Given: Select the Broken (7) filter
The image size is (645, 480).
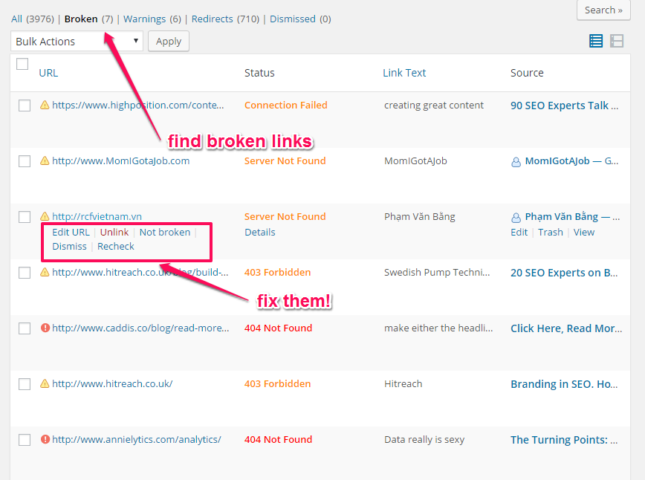Looking at the screenshot, I should [88, 19].
